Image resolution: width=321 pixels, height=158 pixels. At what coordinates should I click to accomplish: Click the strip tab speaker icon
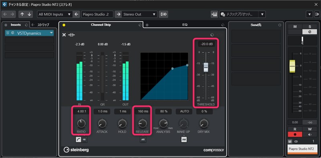[x=33, y=25]
